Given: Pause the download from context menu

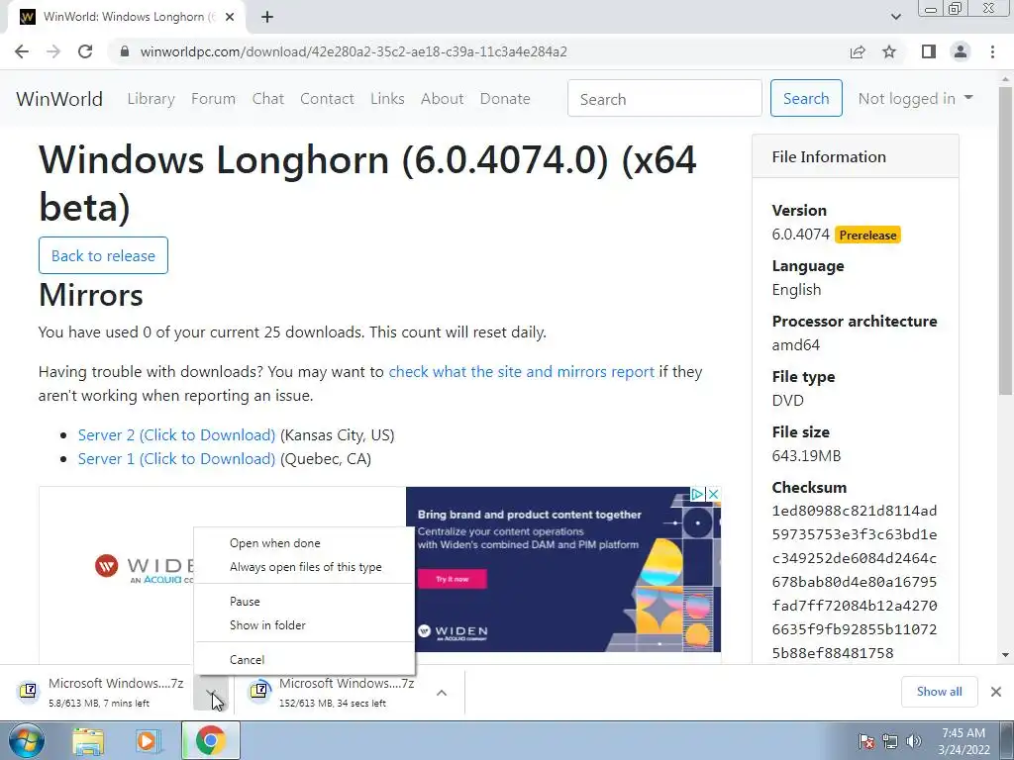Looking at the screenshot, I should click(x=304, y=601).
